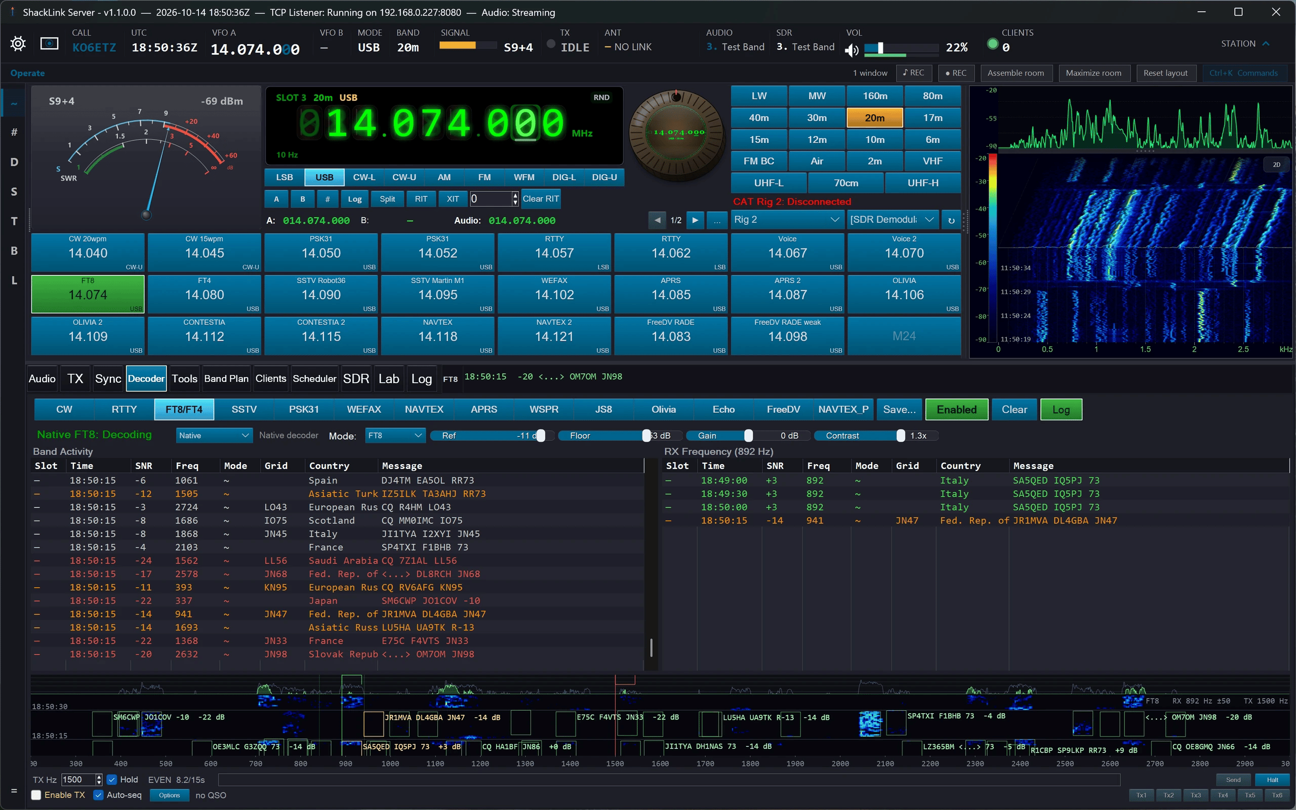The width and height of the screenshot is (1296, 810).
Task: Switch waterfall view with the 2D button
Action: click(x=1277, y=165)
